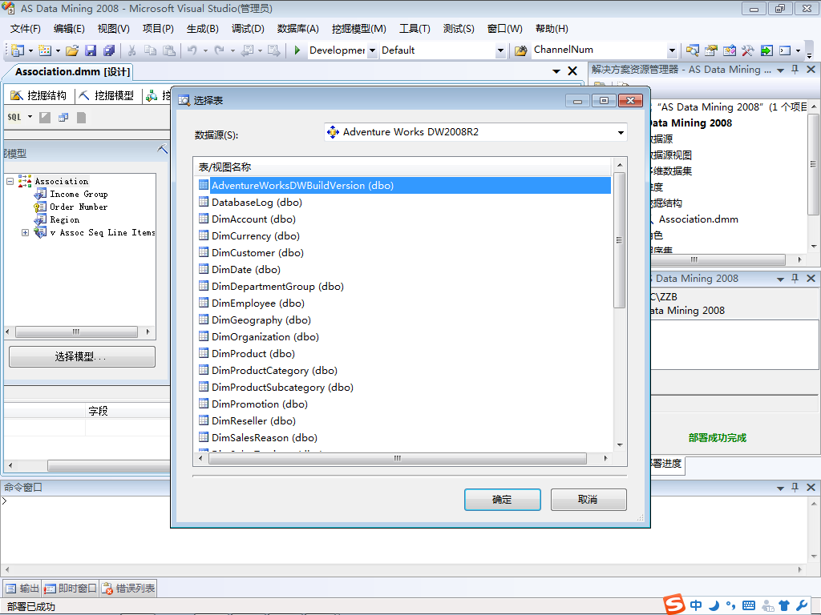821x615 pixels.
Task: Open the 数据库(A) menu
Action: [x=298, y=29]
